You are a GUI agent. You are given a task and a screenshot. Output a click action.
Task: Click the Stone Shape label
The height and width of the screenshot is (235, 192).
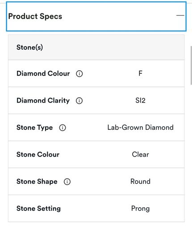[37, 181]
